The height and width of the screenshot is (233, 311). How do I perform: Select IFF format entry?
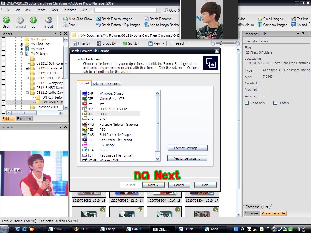111,104
